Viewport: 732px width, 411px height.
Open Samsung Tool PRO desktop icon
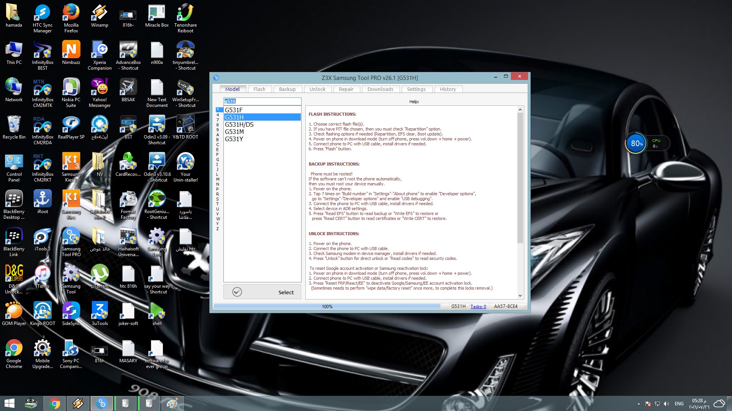[71, 242]
